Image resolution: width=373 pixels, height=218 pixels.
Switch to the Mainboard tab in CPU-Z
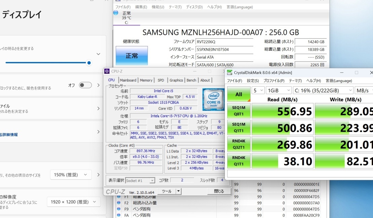coord(128,80)
